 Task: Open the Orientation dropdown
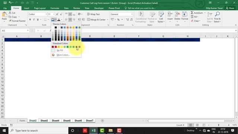[80, 14]
